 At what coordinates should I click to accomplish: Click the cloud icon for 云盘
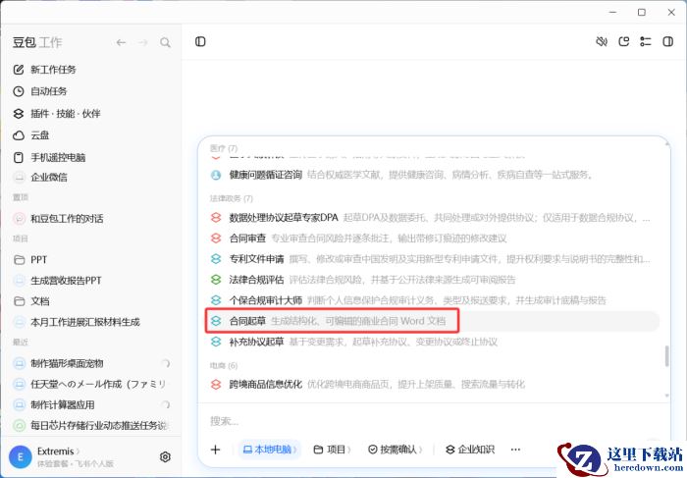[x=19, y=135]
